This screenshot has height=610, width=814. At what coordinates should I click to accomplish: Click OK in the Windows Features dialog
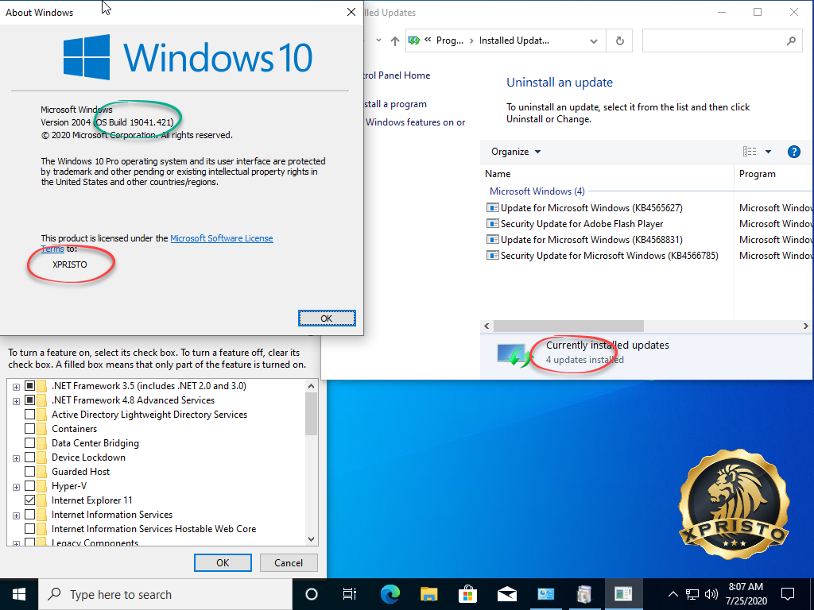pyautogui.click(x=223, y=563)
